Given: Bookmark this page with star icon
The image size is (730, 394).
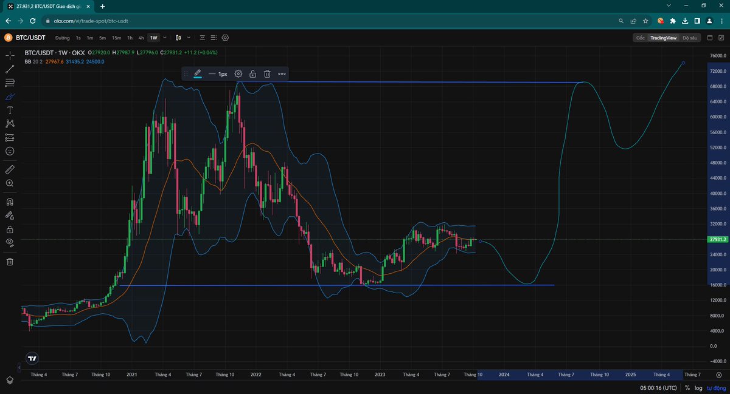Looking at the screenshot, I should [x=645, y=20].
